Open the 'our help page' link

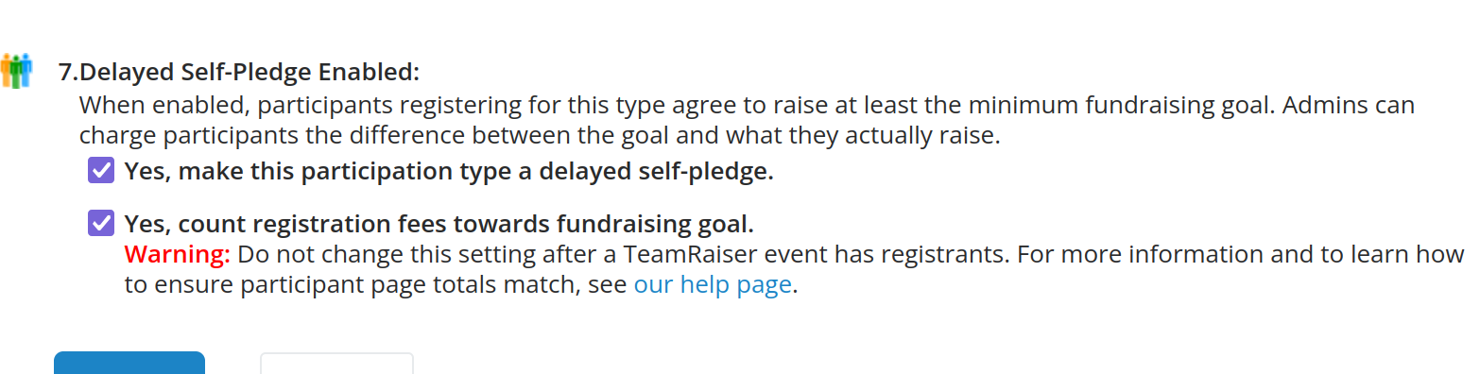tap(713, 285)
